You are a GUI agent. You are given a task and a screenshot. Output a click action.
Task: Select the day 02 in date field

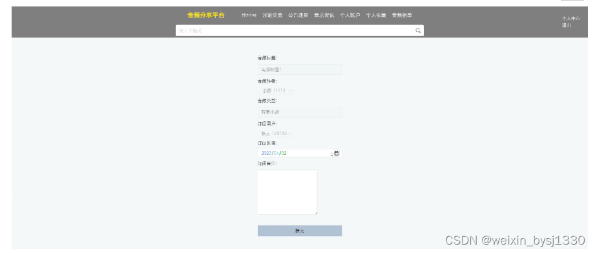tap(284, 153)
